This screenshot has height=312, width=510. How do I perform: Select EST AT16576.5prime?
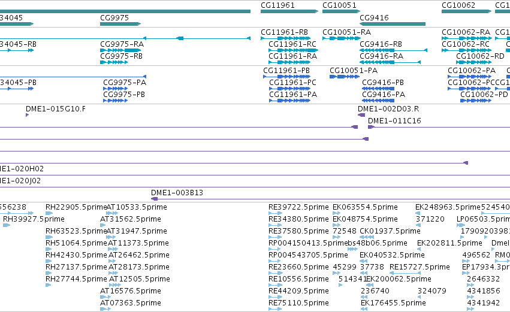(x=105, y=298)
